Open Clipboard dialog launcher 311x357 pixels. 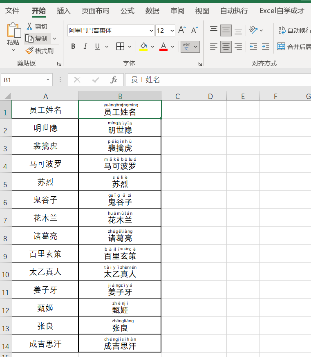click(x=59, y=64)
